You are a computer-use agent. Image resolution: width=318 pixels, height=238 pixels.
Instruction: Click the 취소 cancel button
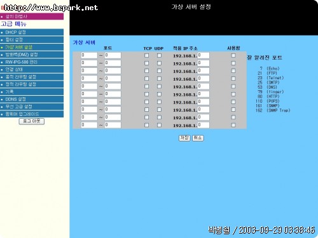pyautogui.click(x=198, y=138)
